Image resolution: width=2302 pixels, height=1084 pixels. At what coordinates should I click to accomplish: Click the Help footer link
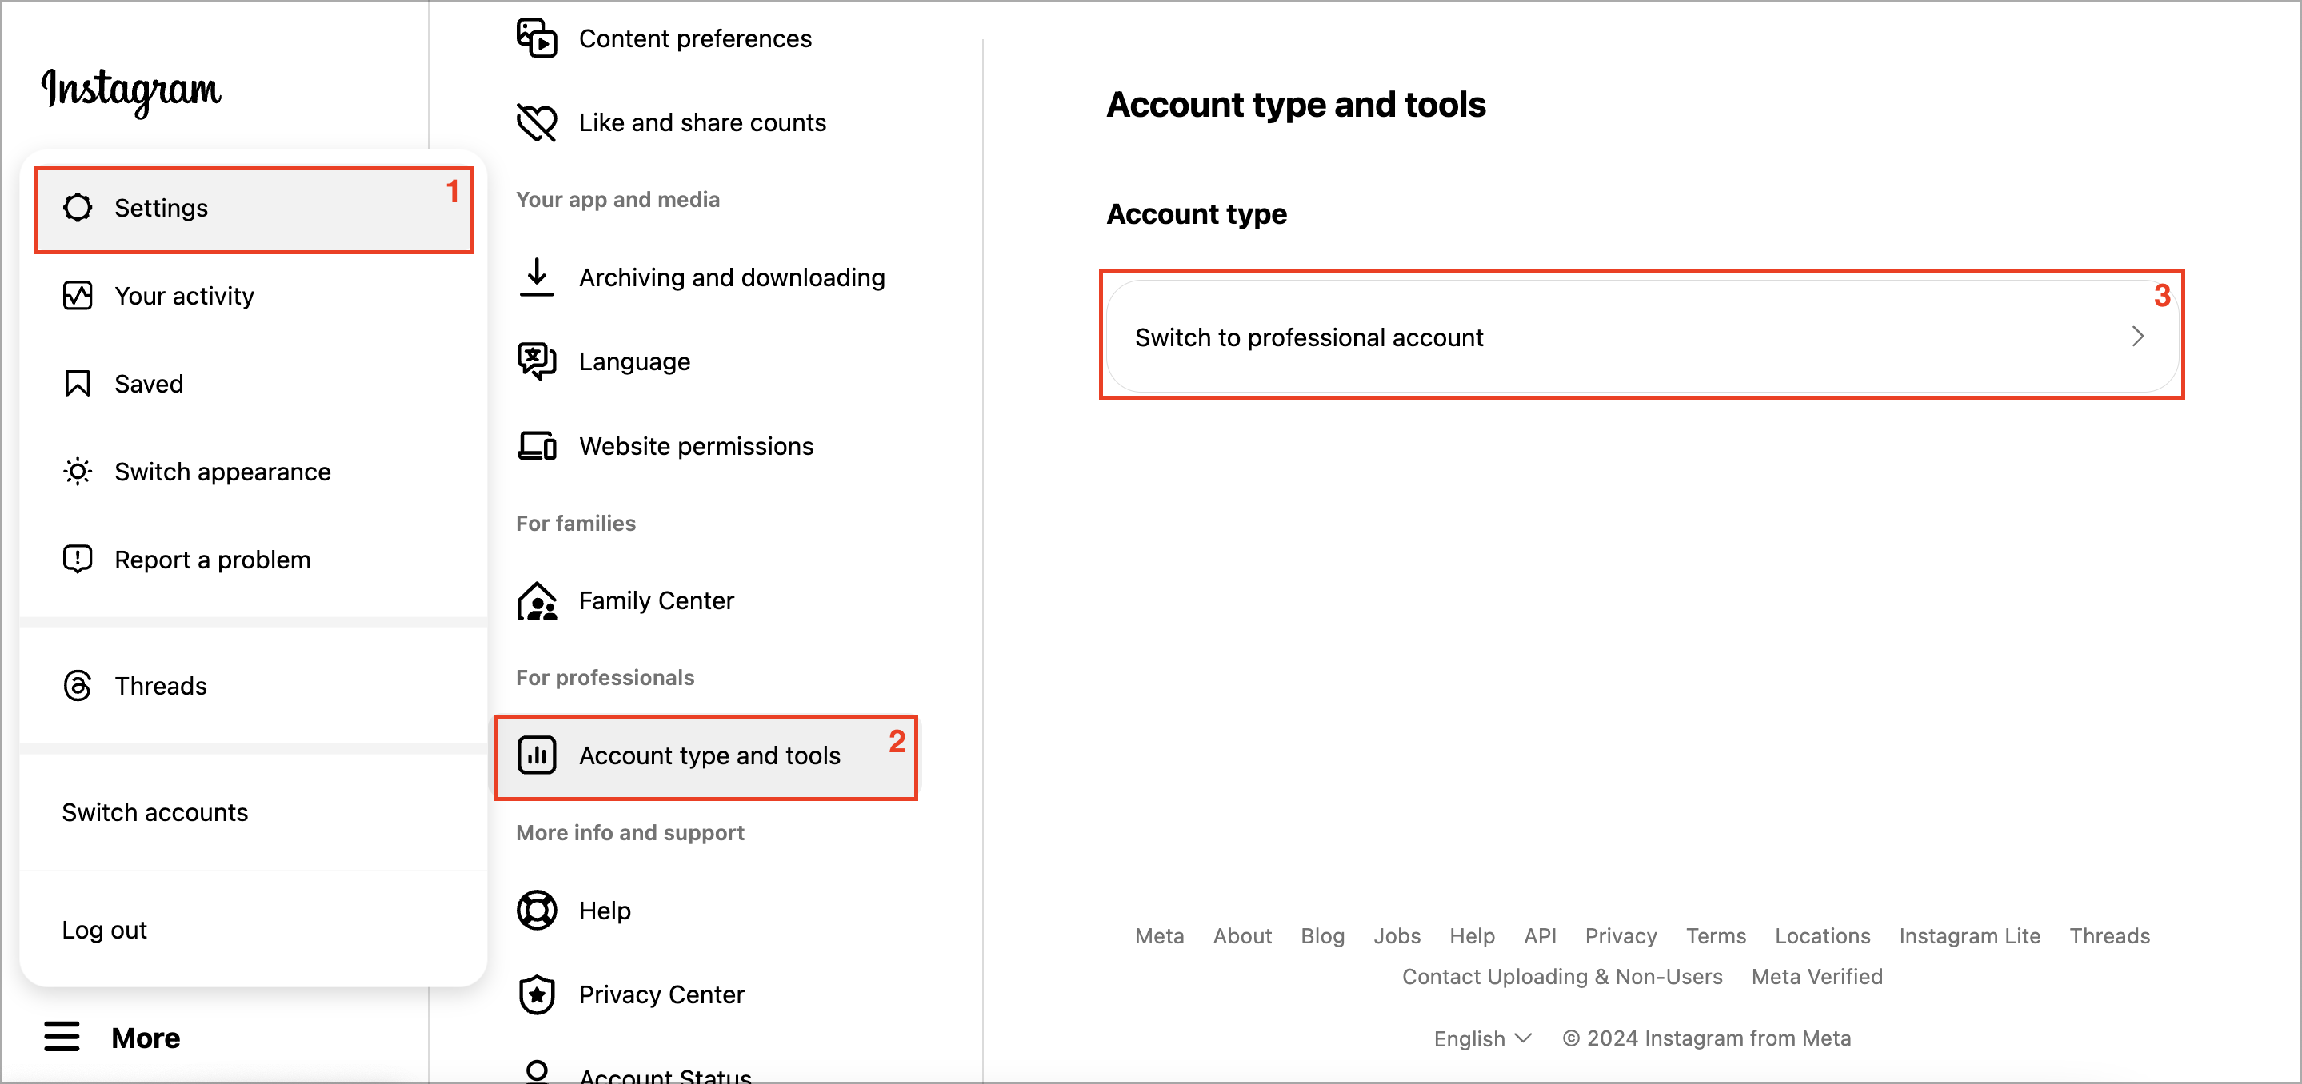click(x=1472, y=936)
